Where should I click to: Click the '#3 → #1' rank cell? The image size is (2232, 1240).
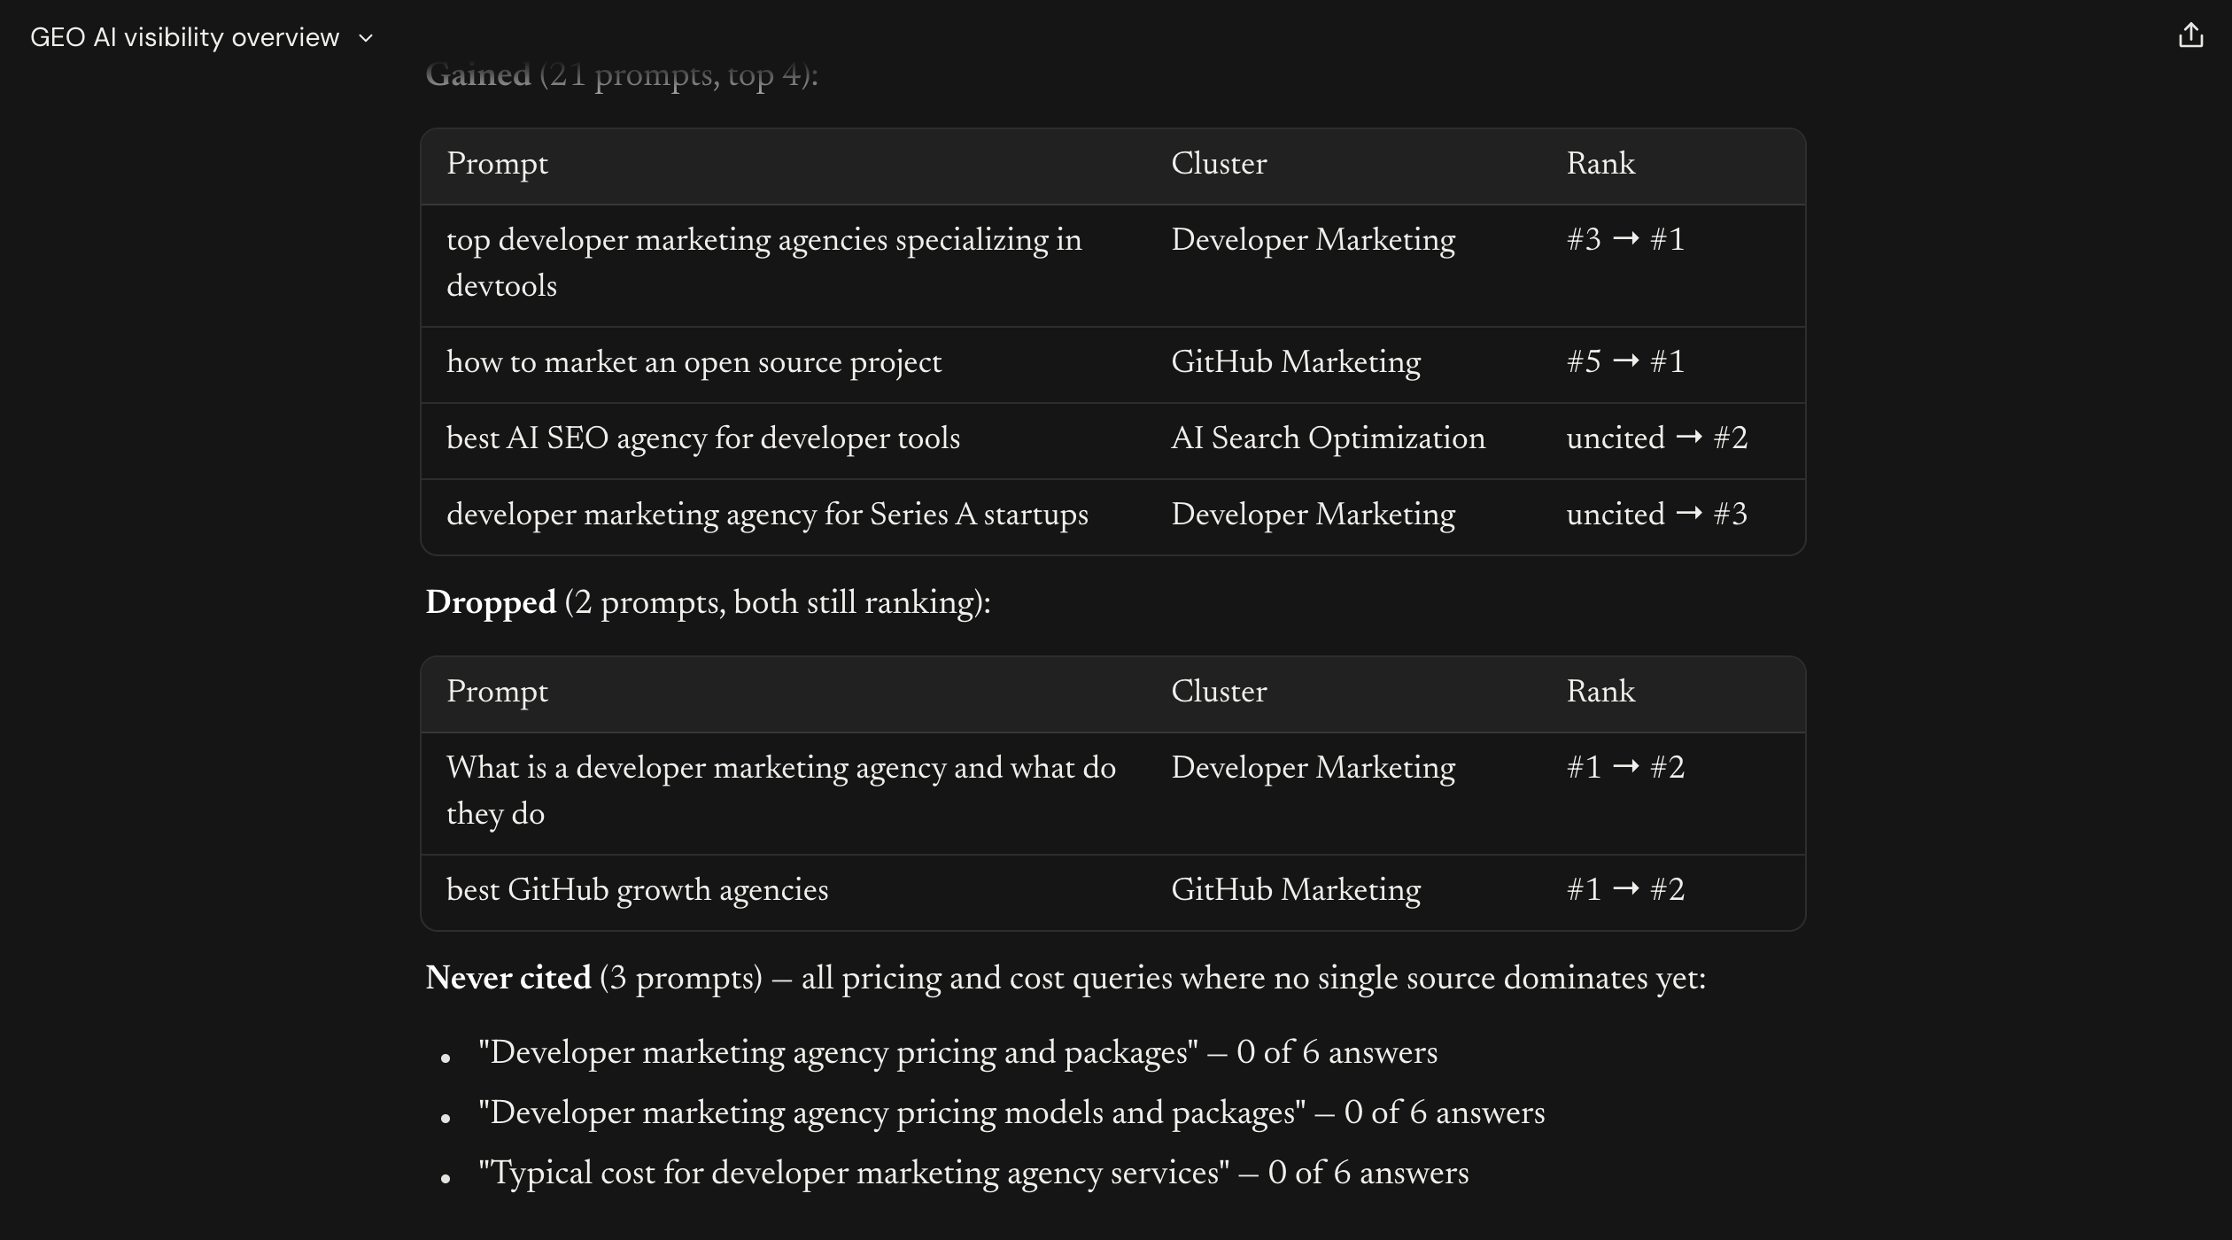[x=1625, y=239]
